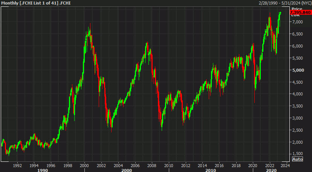
Task: Click the 3,500 price axis label
Action: pos(297,106)
